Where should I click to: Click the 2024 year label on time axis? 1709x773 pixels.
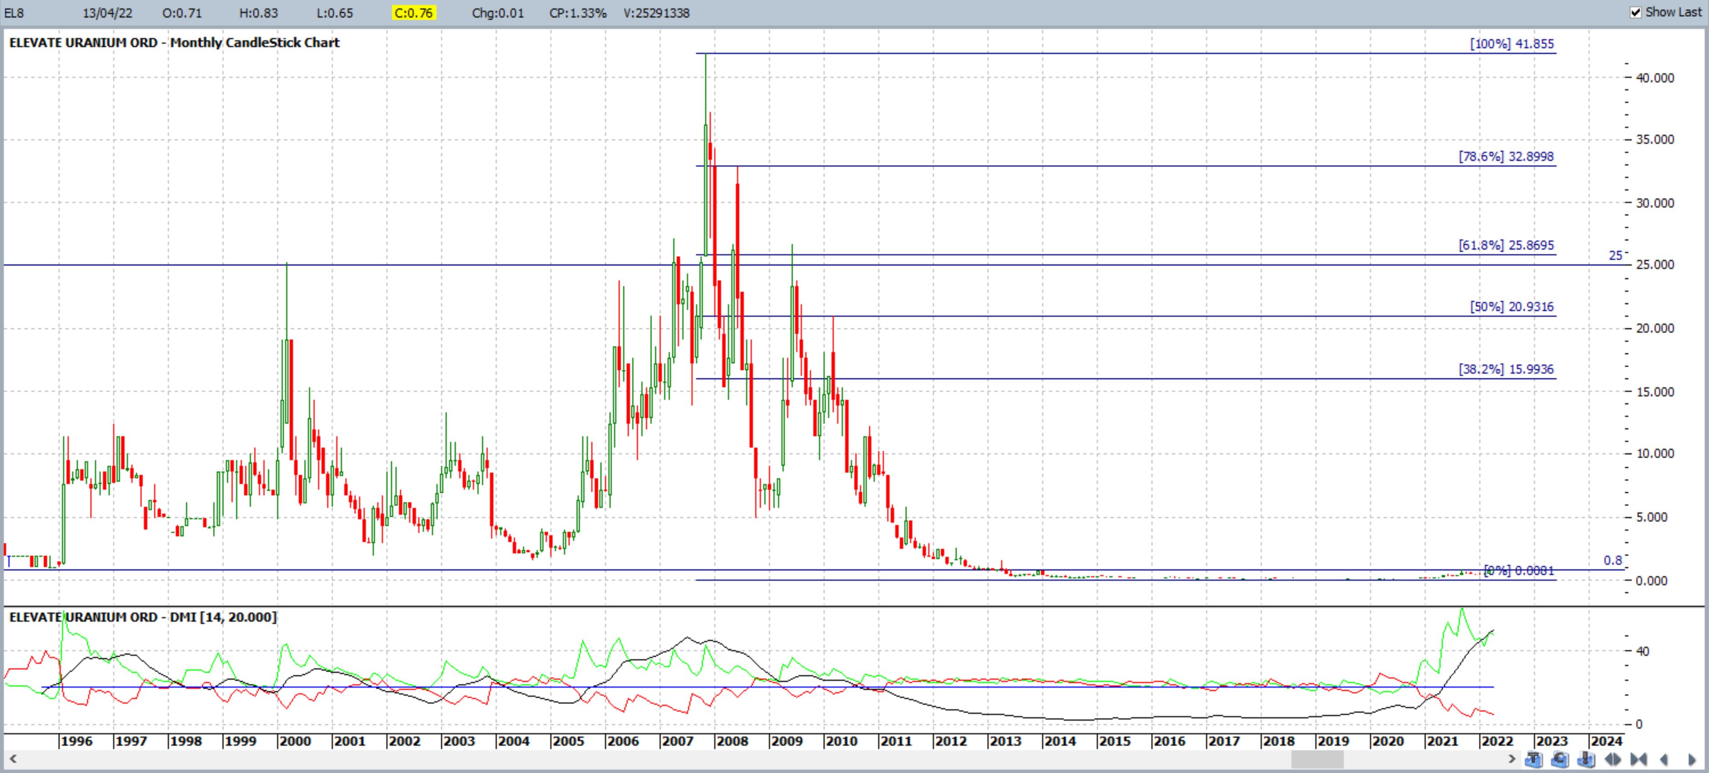click(x=1607, y=741)
